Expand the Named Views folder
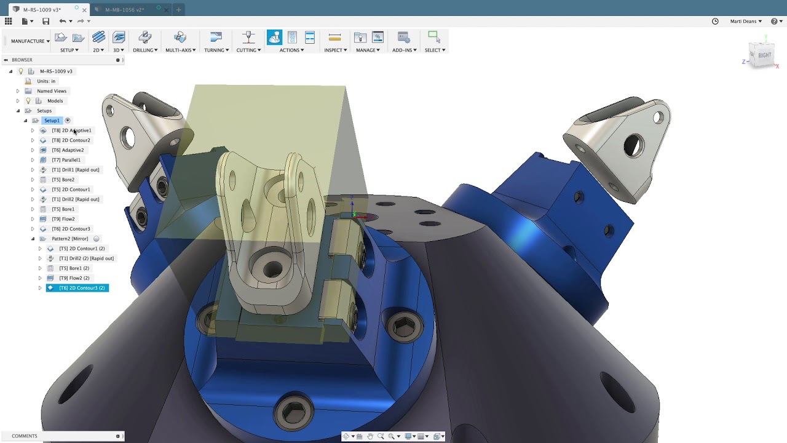The width and height of the screenshot is (787, 443). tap(18, 91)
